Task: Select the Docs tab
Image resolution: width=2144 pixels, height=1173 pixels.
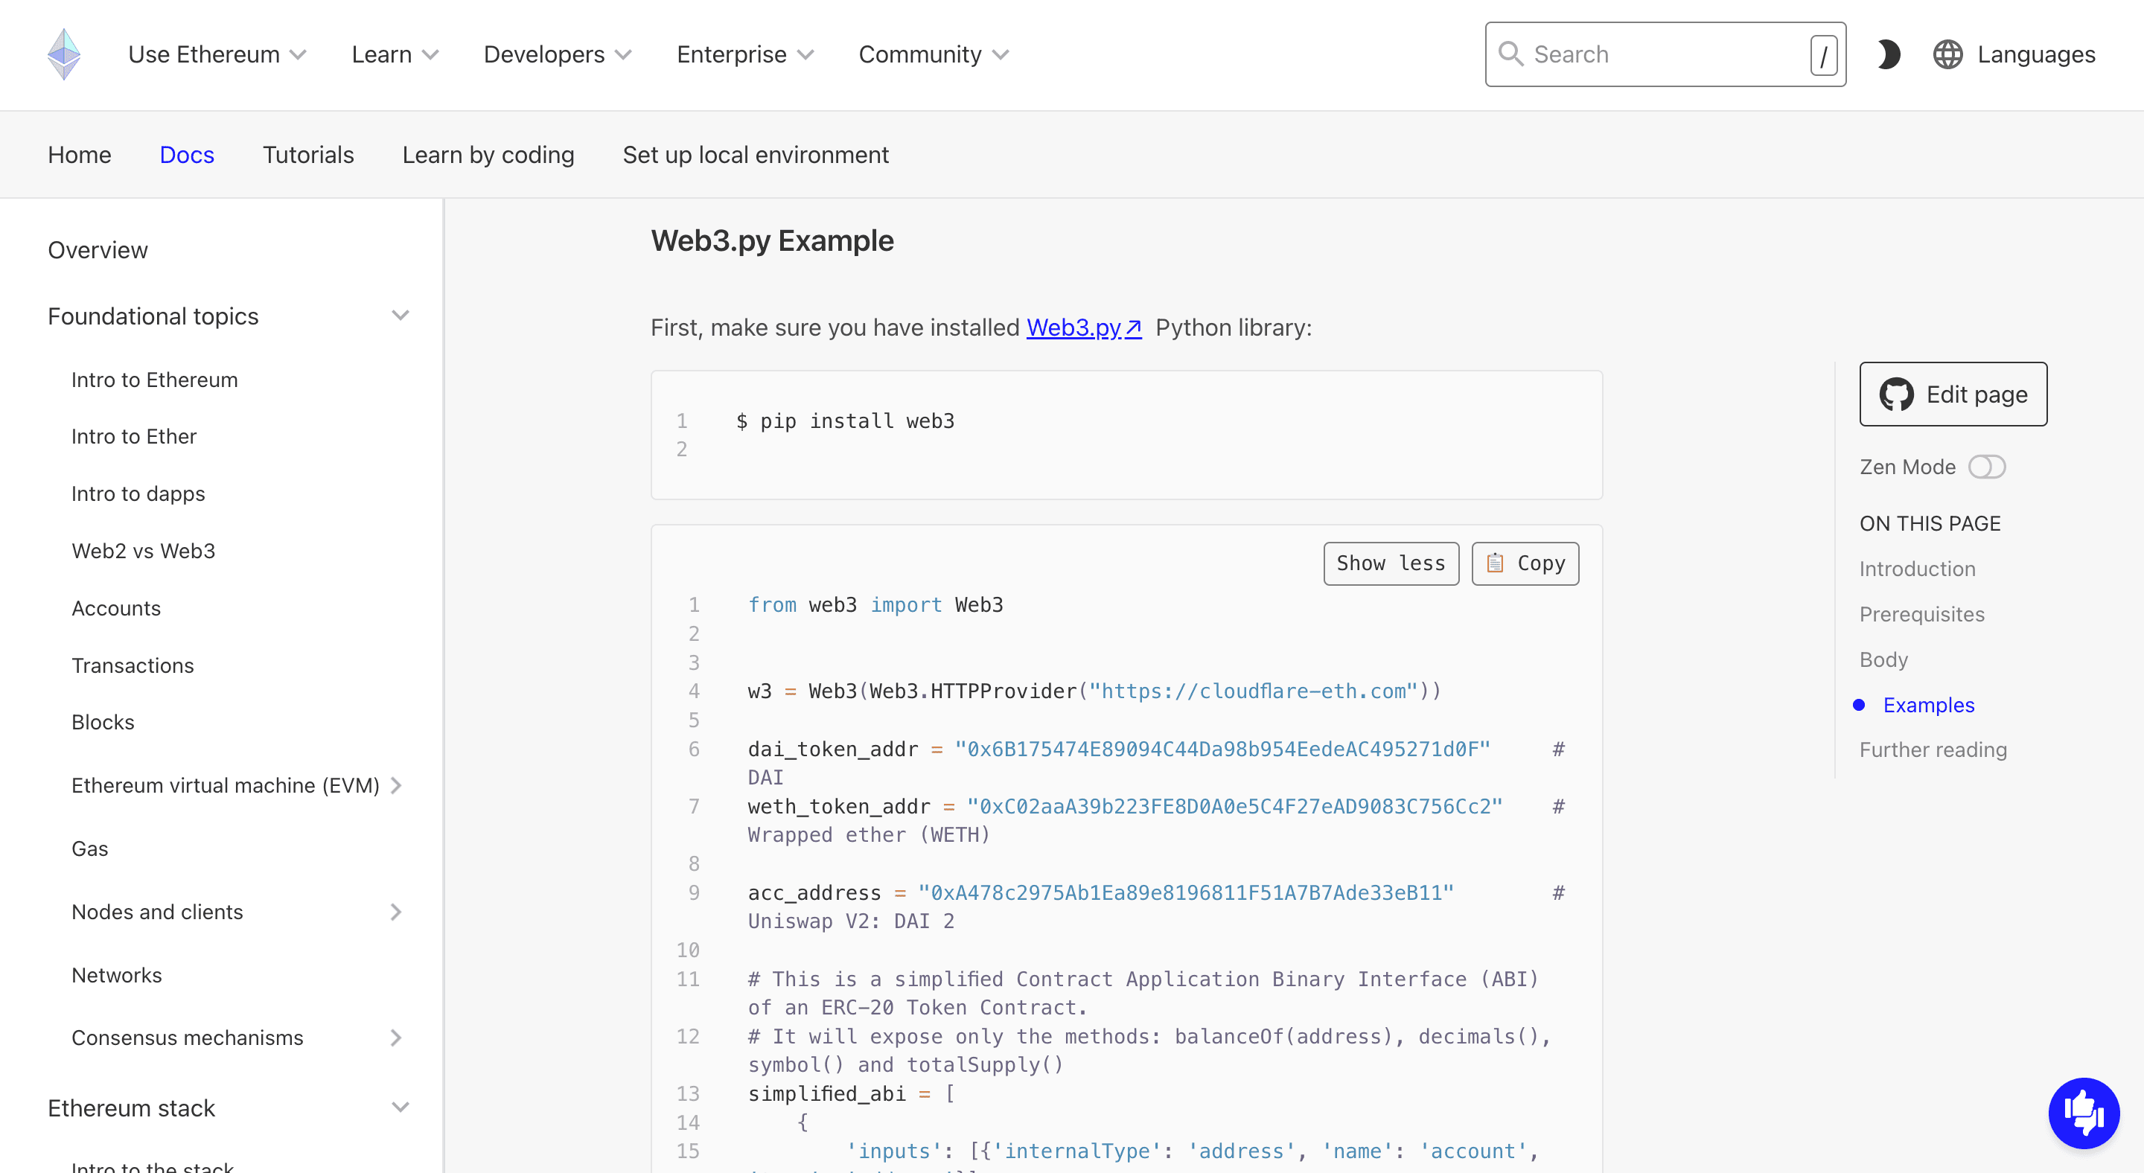Action: (188, 155)
